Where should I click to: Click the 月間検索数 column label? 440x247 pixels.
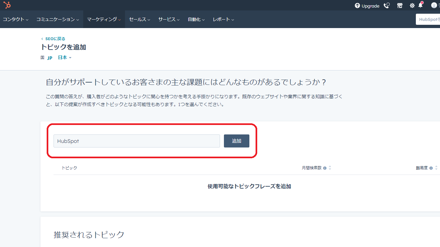(312, 168)
